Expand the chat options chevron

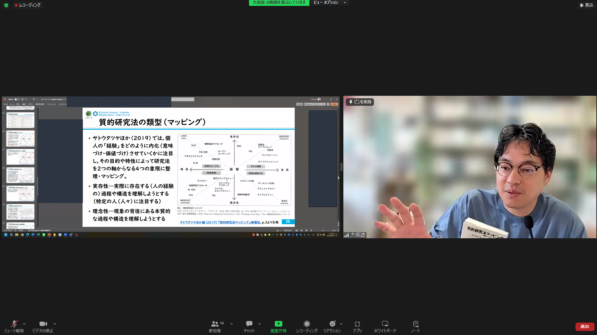click(260, 324)
